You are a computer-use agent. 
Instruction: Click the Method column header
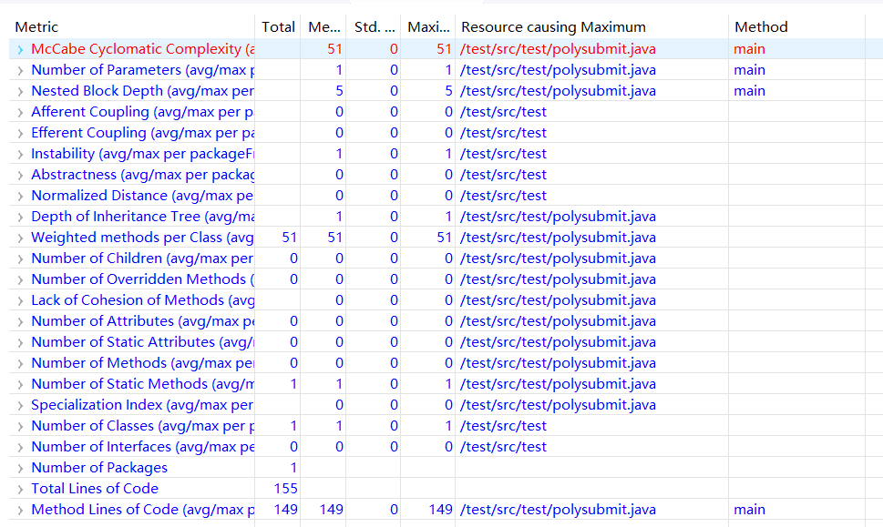click(796, 27)
